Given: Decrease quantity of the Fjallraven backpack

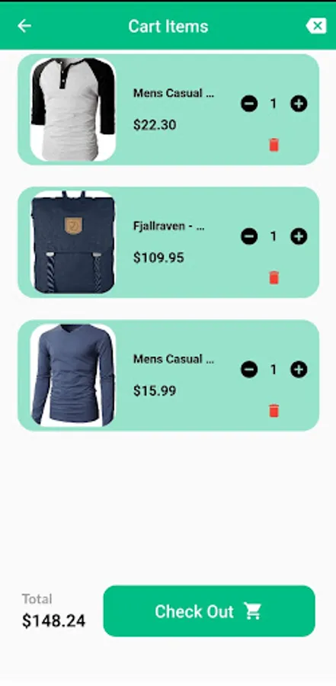Looking at the screenshot, I should click(x=249, y=237).
